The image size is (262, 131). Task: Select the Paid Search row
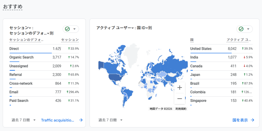(x=44, y=101)
